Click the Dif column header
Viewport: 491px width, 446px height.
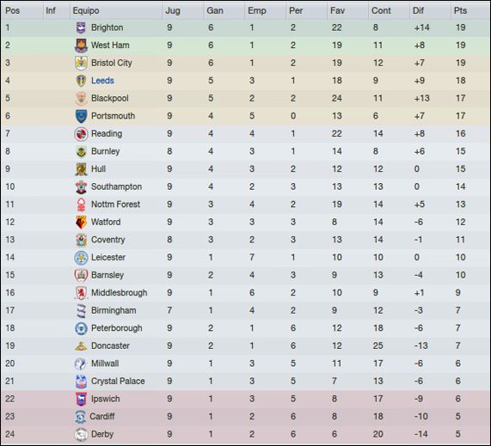point(419,10)
